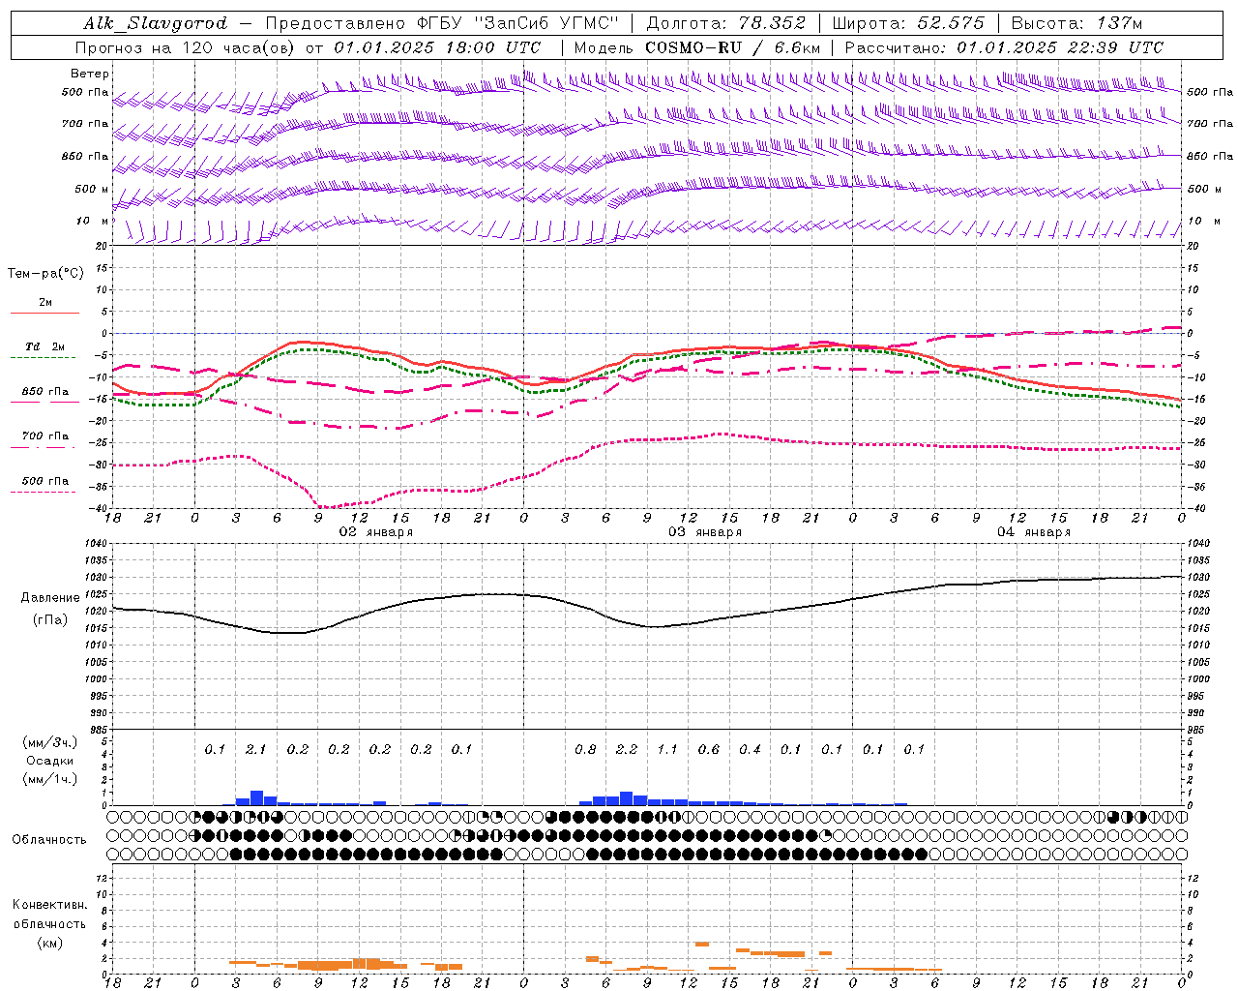Click the forecast start time 01.01.2025 18:00 UTC
This screenshot has width=1238, height=991.
(437, 47)
